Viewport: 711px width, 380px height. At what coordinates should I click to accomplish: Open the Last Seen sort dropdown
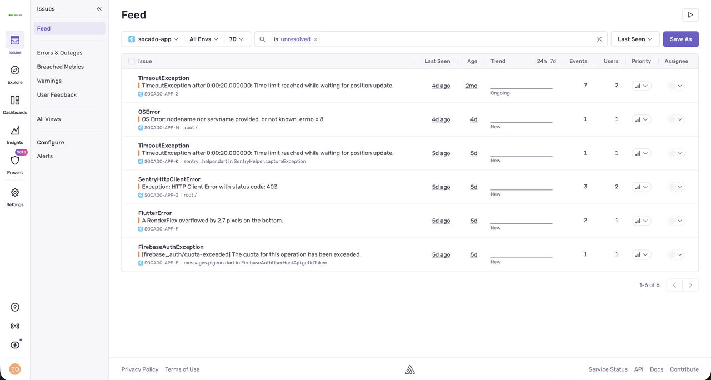[634, 39]
